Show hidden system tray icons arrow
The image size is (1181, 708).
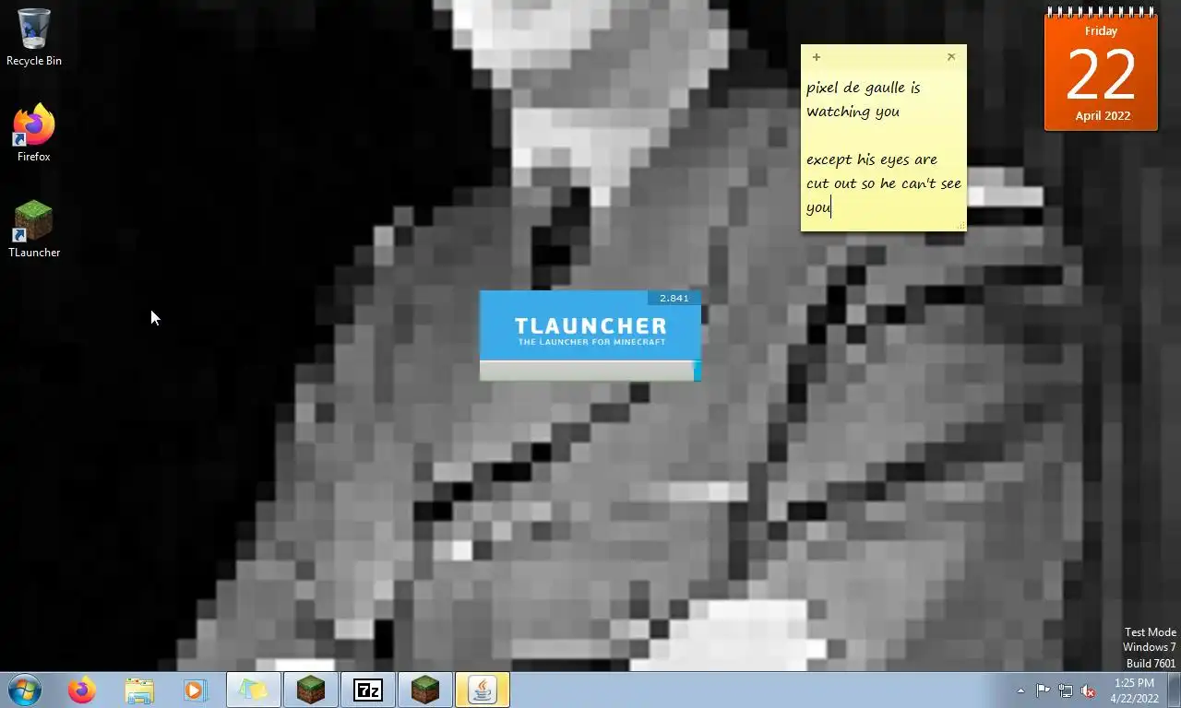point(1020,690)
